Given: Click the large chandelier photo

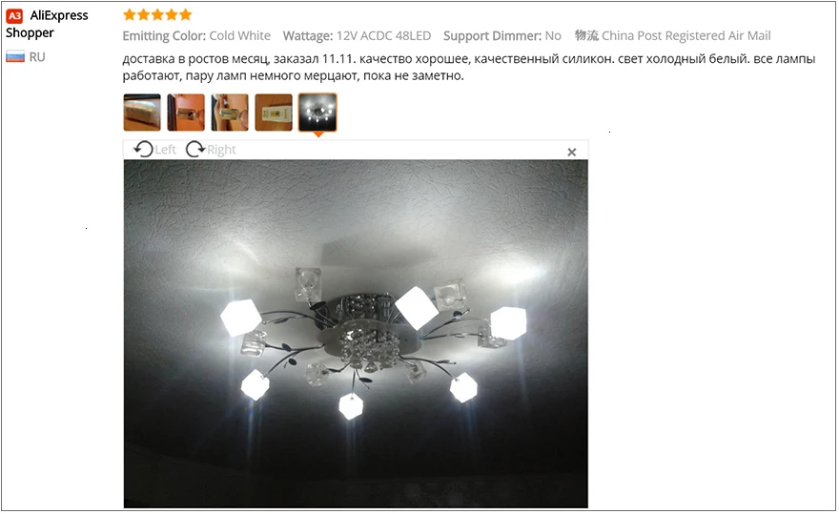Looking at the screenshot, I should click(x=356, y=334).
